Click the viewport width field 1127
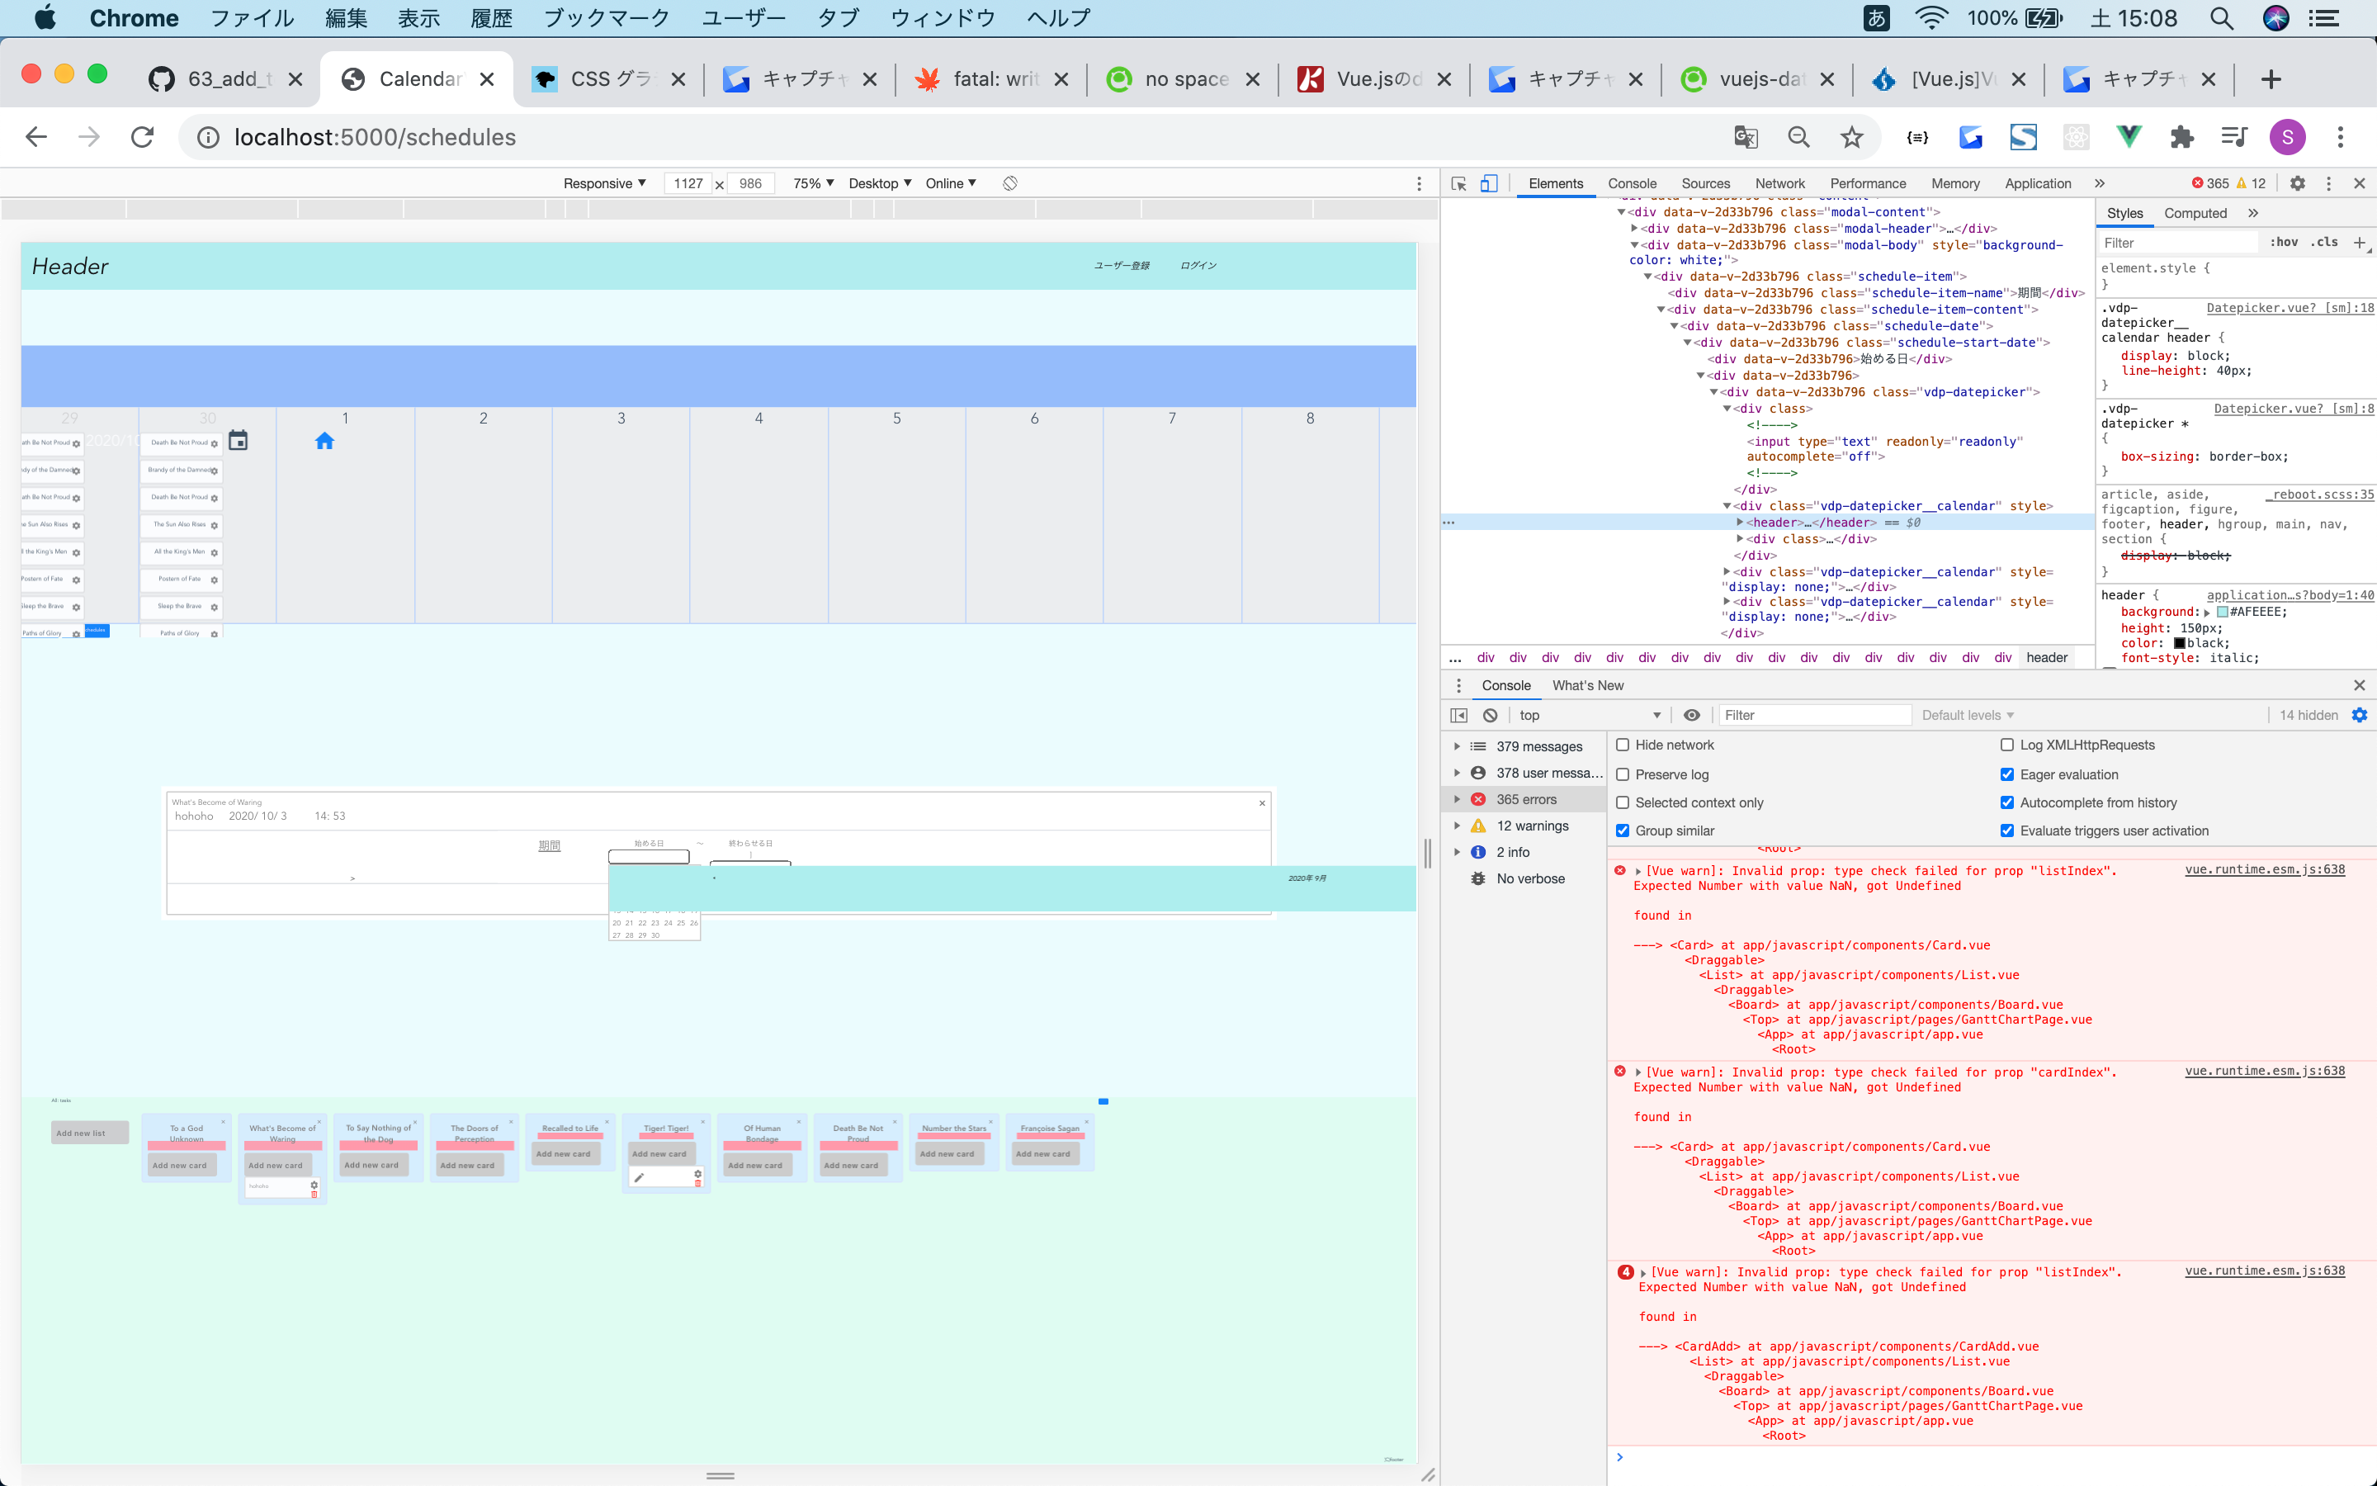 pyautogui.click(x=688, y=182)
